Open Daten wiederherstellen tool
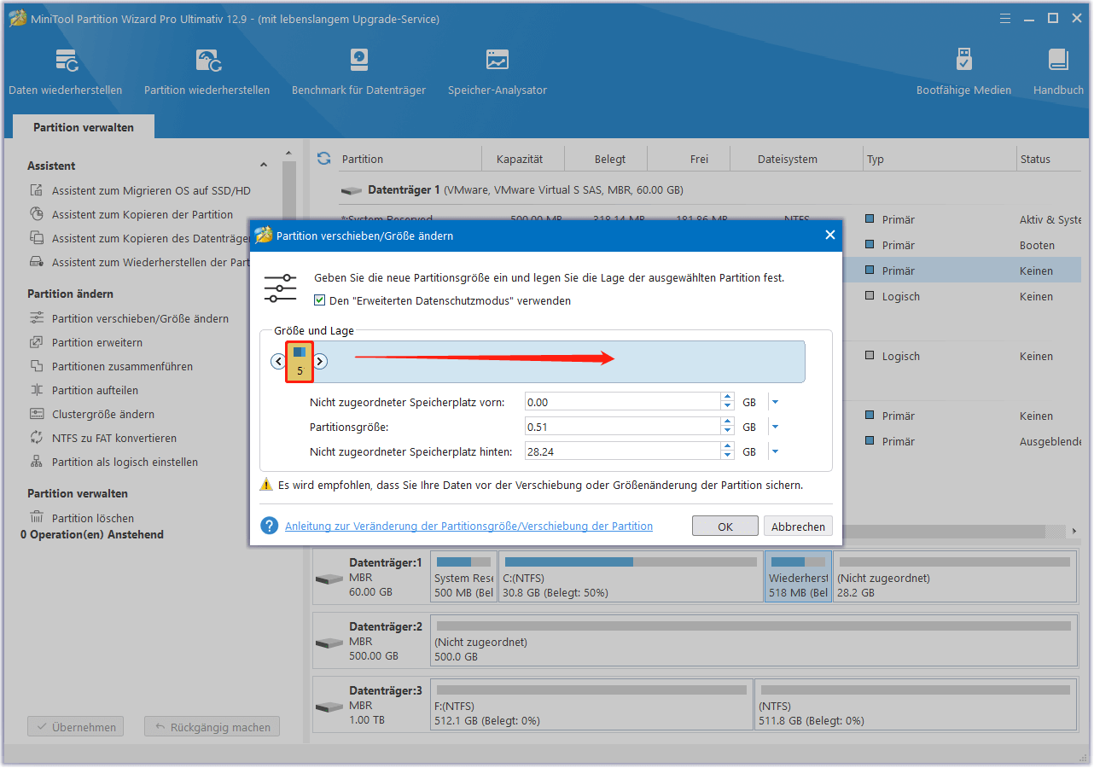This screenshot has height=768, width=1094. (65, 73)
